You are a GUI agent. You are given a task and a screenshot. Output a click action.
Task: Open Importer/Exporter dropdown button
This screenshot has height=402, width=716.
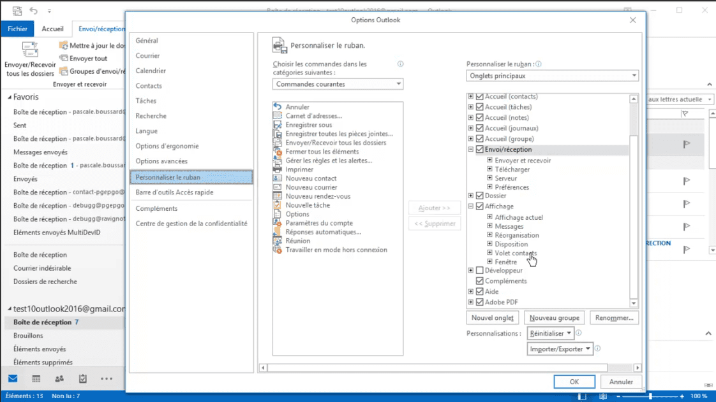560,348
